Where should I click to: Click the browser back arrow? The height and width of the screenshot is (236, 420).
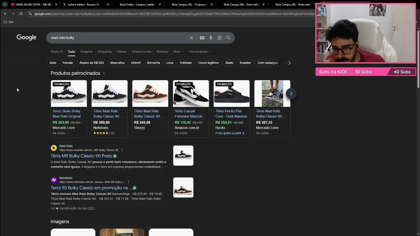tap(5, 14)
